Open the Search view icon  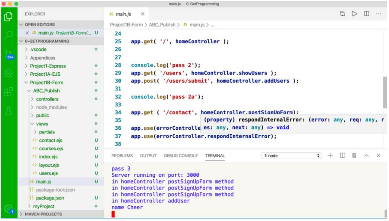(8, 35)
